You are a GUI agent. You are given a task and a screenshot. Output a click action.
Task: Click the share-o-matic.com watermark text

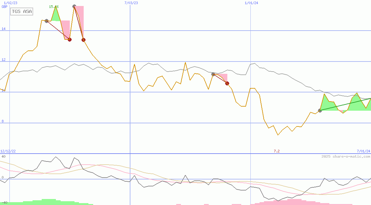point(346,156)
